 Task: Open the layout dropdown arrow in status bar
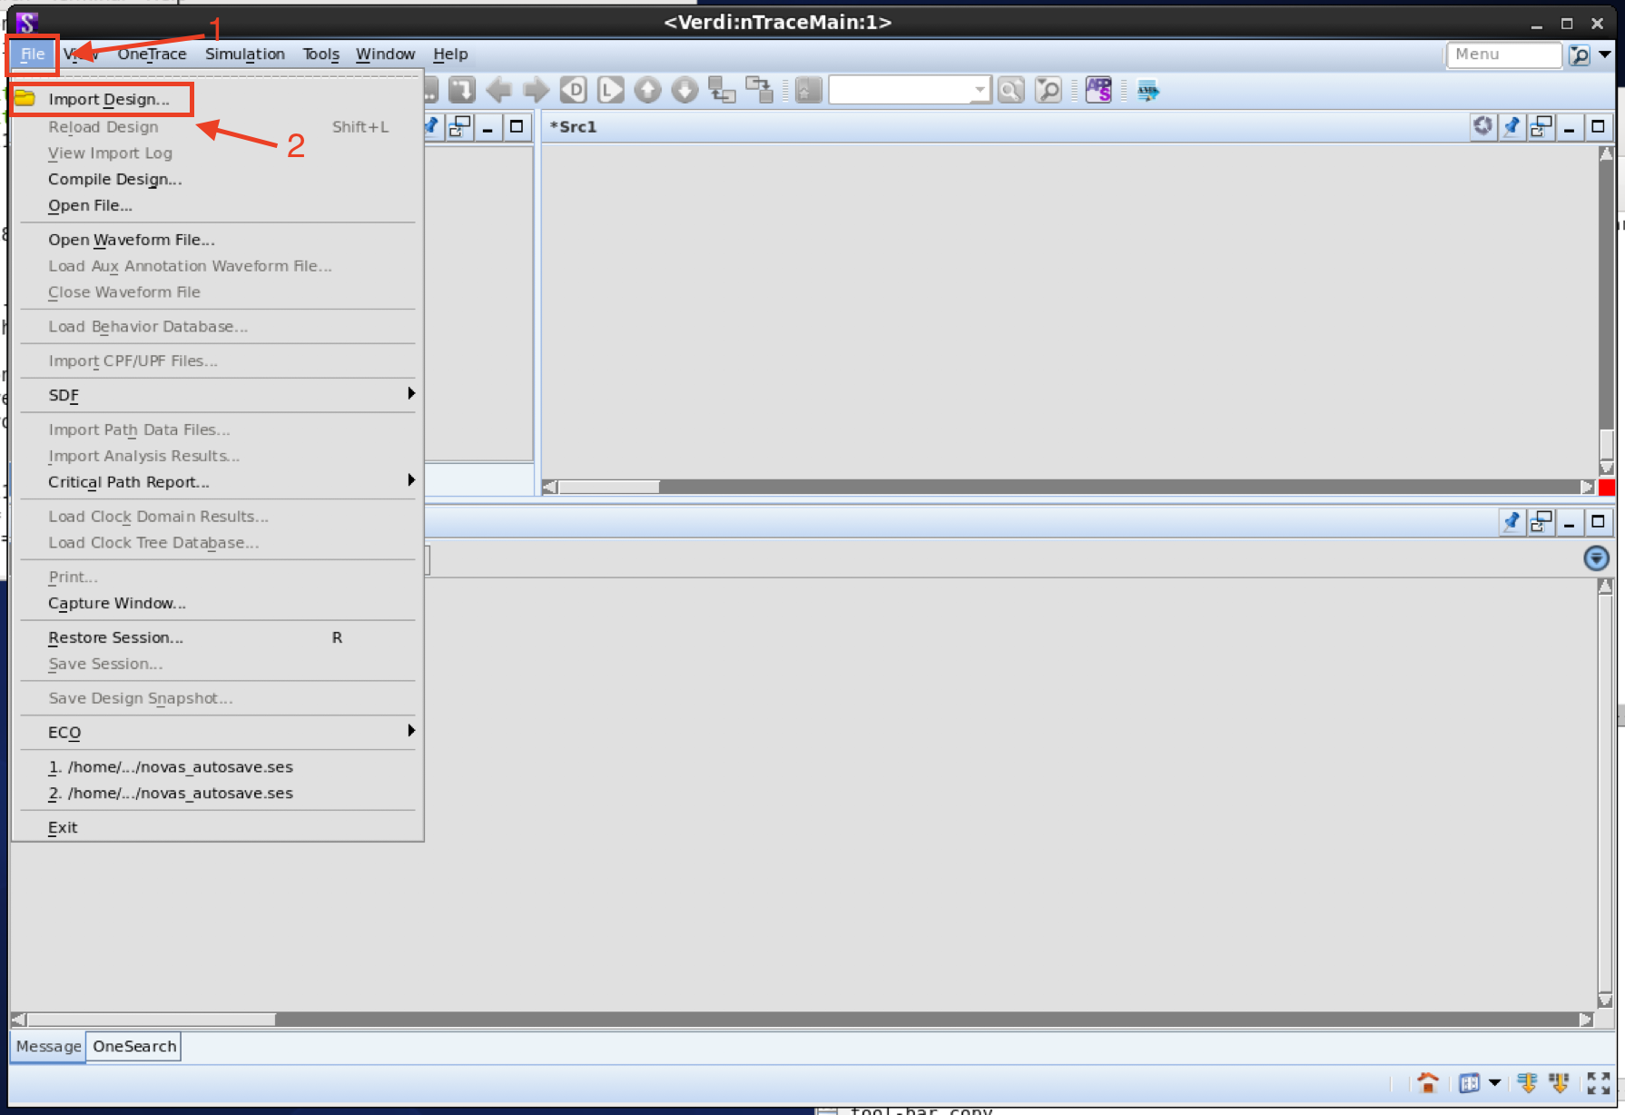tap(1492, 1083)
